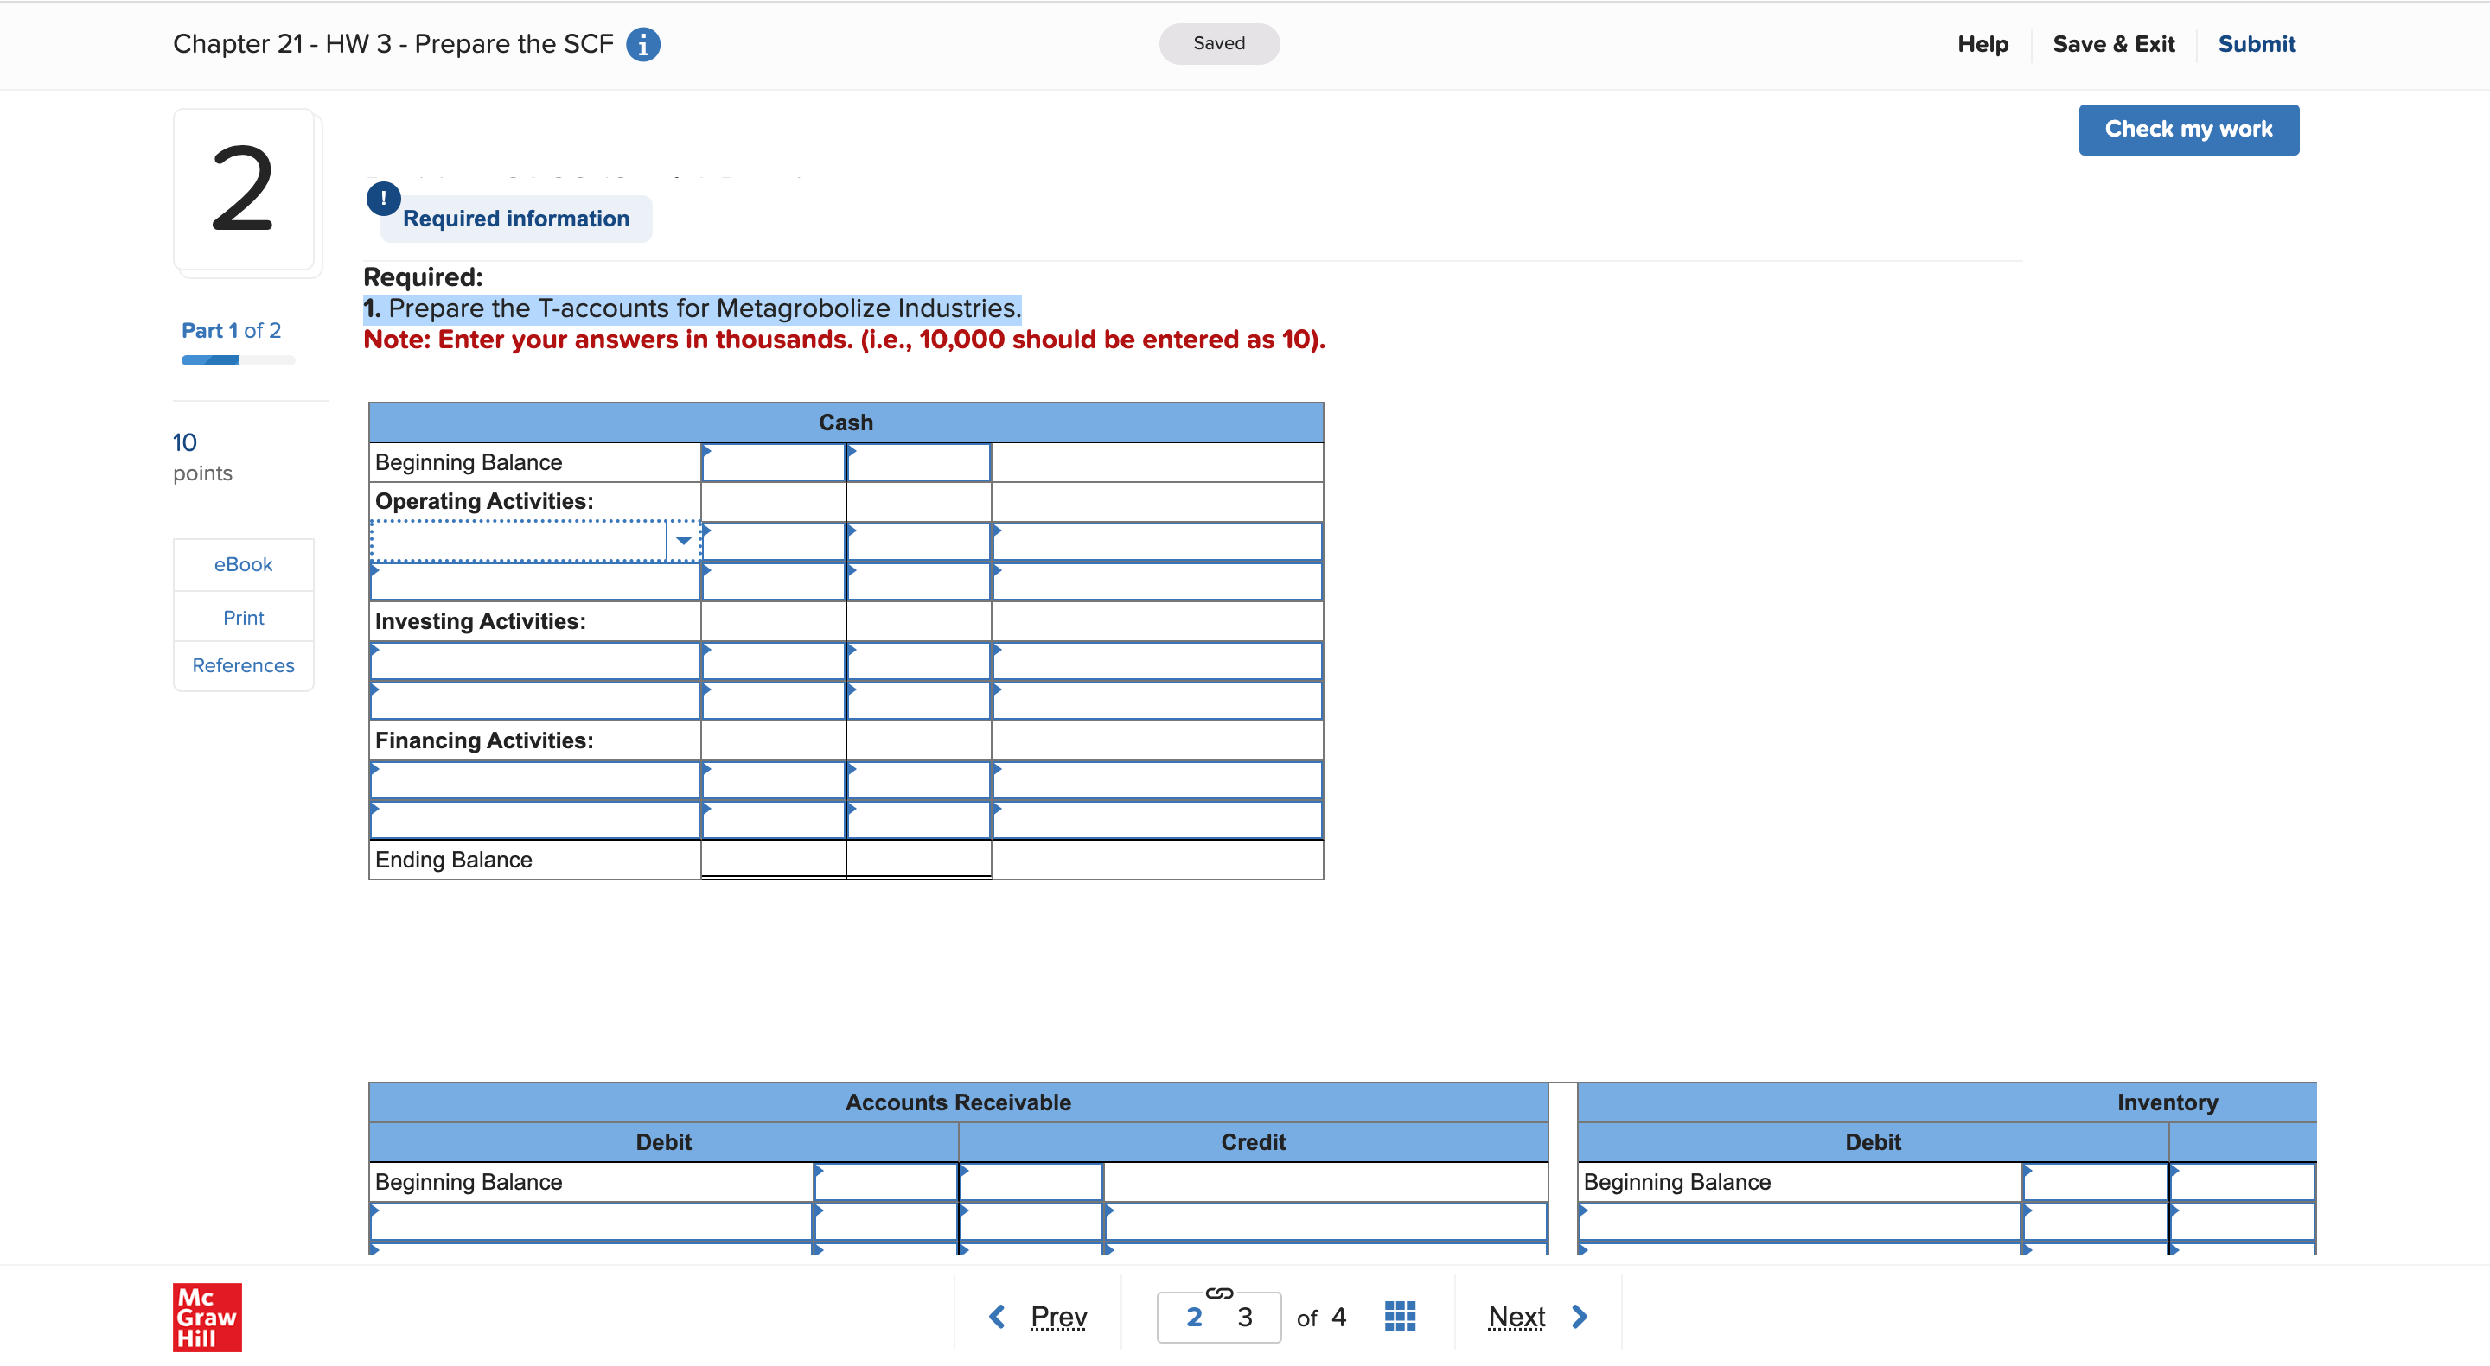Click Help in the top bar
The image size is (2490, 1366).
click(x=1982, y=43)
